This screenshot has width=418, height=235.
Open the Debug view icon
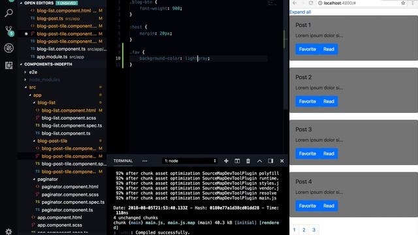(x=8, y=48)
